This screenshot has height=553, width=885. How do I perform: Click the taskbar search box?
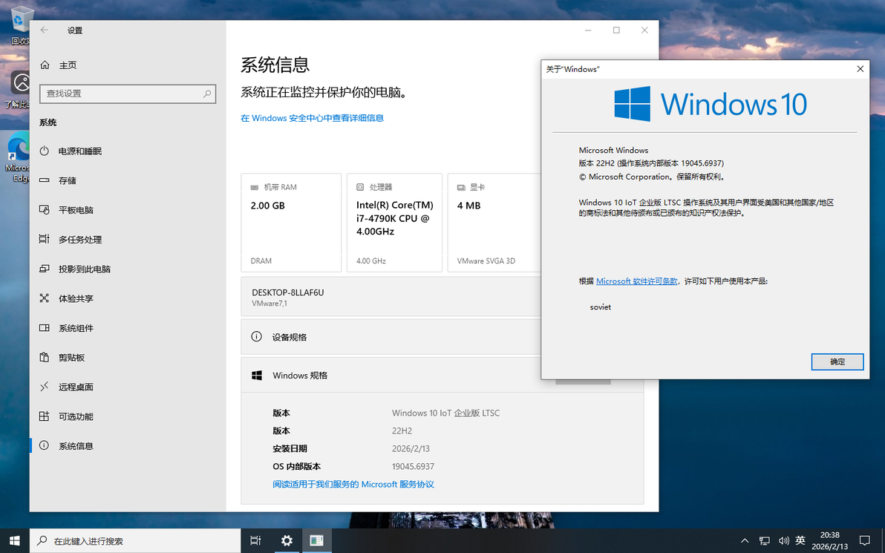click(135, 540)
